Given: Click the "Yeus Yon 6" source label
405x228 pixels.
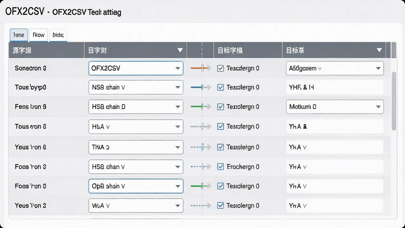Looking at the screenshot, I should point(30,147).
